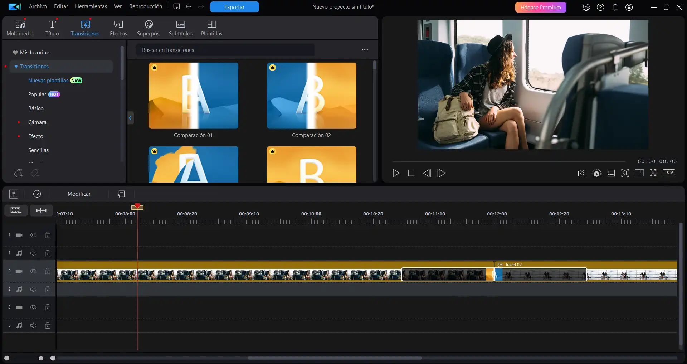
Task: Open the Efectos room
Action: pos(118,28)
